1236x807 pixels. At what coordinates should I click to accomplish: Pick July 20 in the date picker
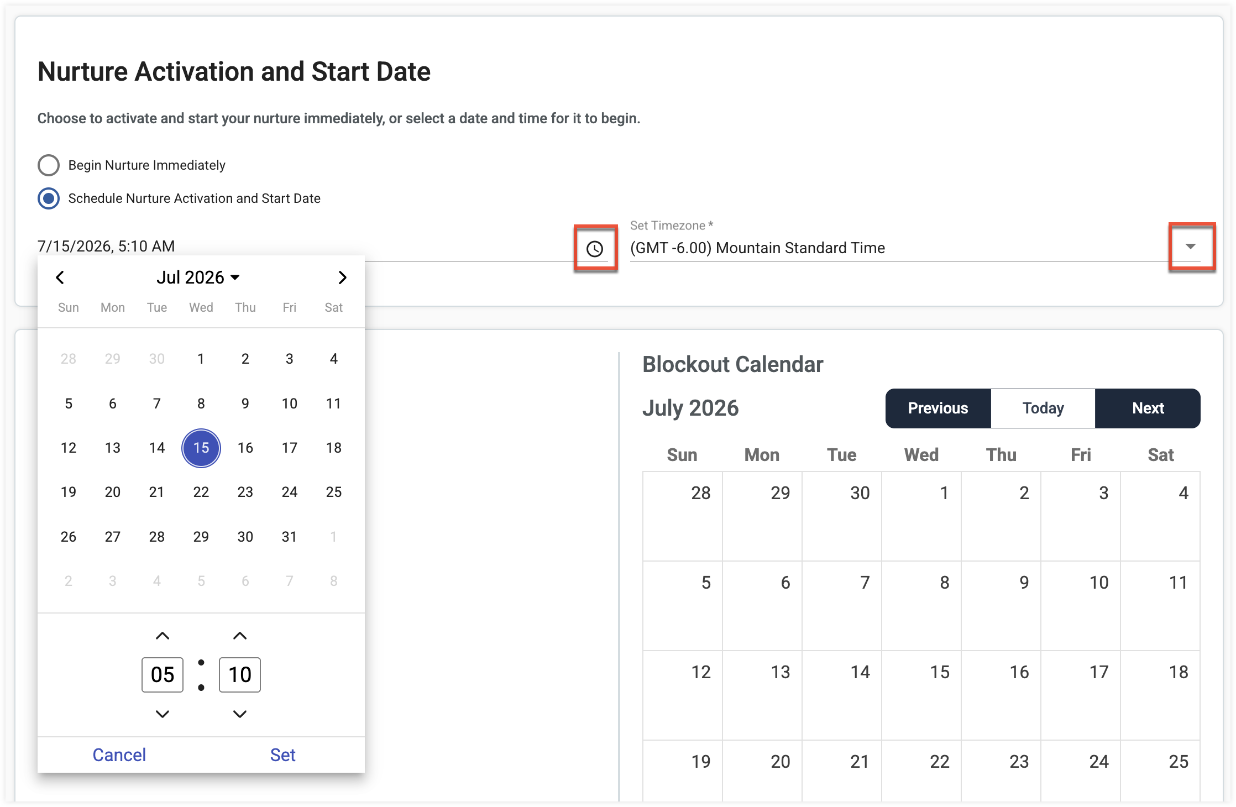(113, 492)
